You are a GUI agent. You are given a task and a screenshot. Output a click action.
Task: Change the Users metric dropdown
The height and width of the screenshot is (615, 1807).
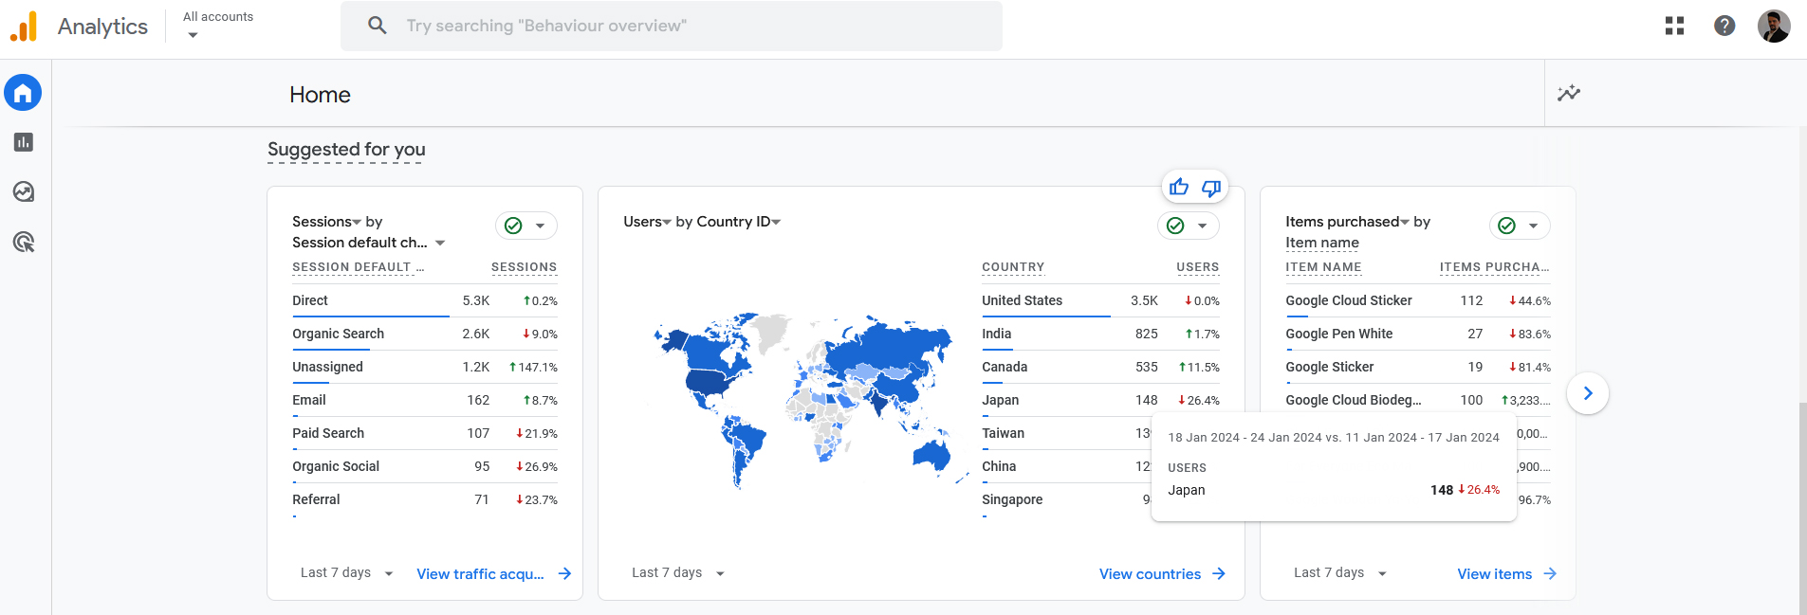647,222
